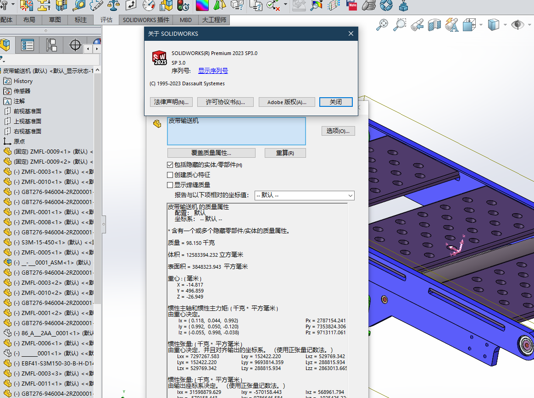The width and height of the screenshot is (534, 398).
Task: Click 许可协议书 button
Action: coord(225,102)
